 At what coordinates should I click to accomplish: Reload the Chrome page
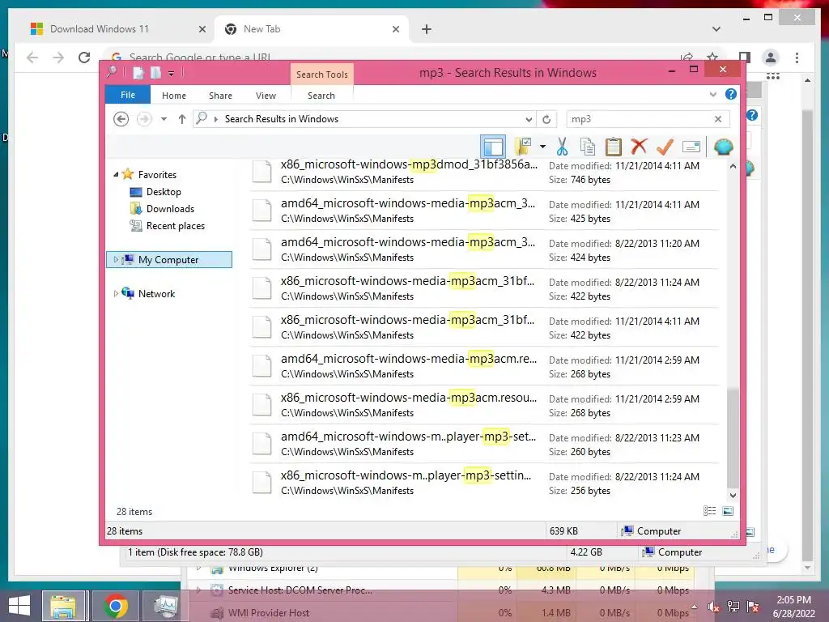coord(84,58)
